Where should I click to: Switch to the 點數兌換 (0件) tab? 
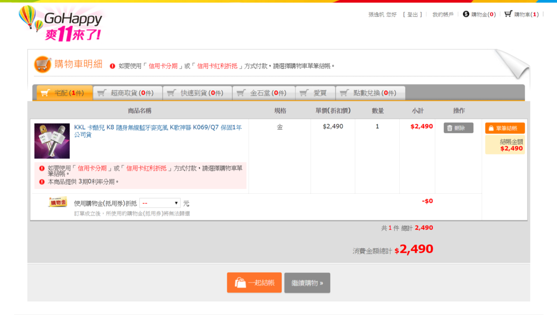pos(370,93)
